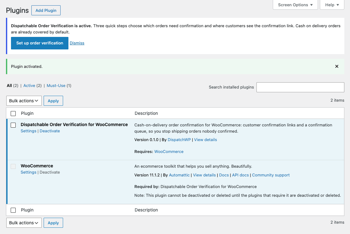Viewport: 350px width, 234px height.
Task: Click the WooCommerce plugin title
Action: click(x=37, y=166)
